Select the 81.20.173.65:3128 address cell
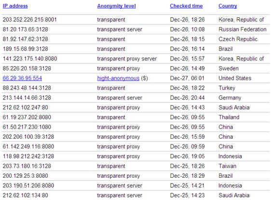This screenshot has width=276, height=200. pyautogui.click(x=26, y=29)
